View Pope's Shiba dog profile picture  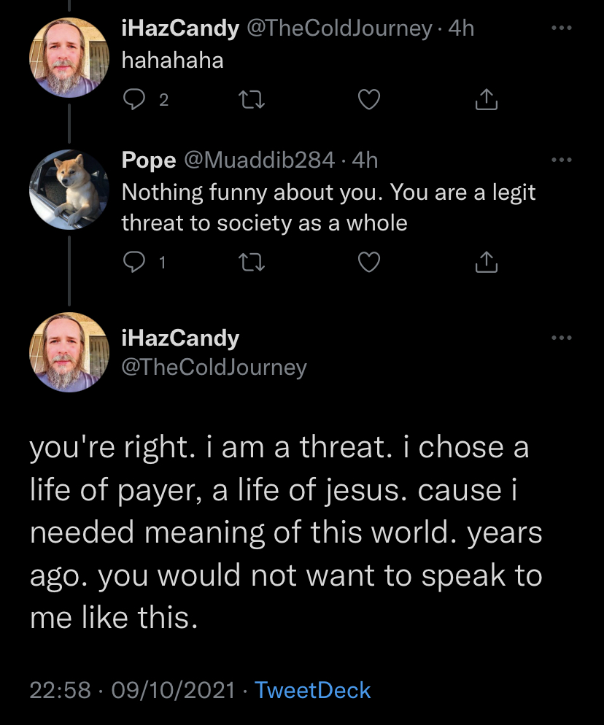point(69,190)
